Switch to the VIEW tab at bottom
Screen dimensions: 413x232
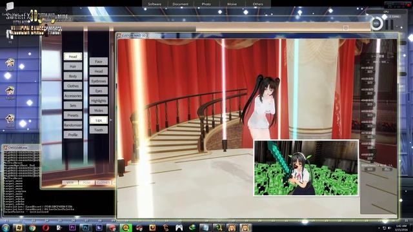(x=70, y=182)
